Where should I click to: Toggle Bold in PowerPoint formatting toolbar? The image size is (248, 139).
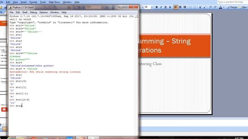(157, 7)
